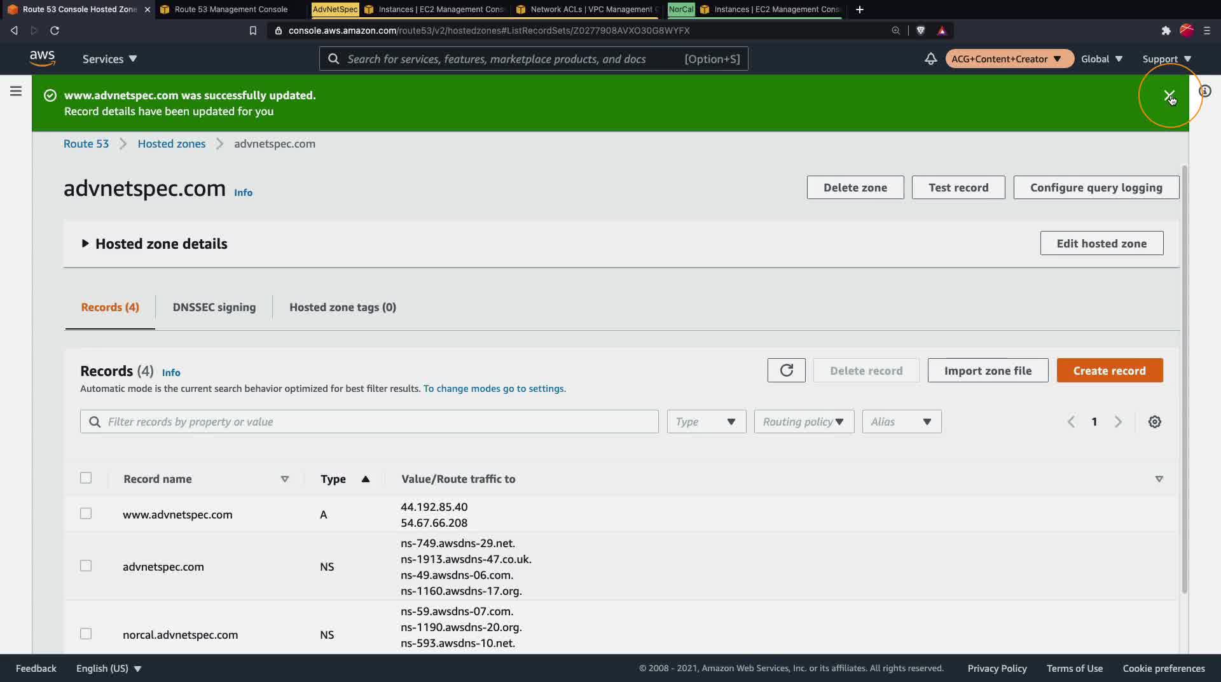The height and width of the screenshot is (682, 1221).
Task: Click Configure query logging button
Action: pyautogui.click(x=1096, y=188)
